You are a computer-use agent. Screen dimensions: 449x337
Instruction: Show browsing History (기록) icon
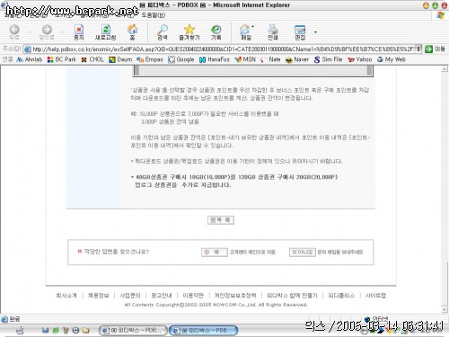(216, 32)
